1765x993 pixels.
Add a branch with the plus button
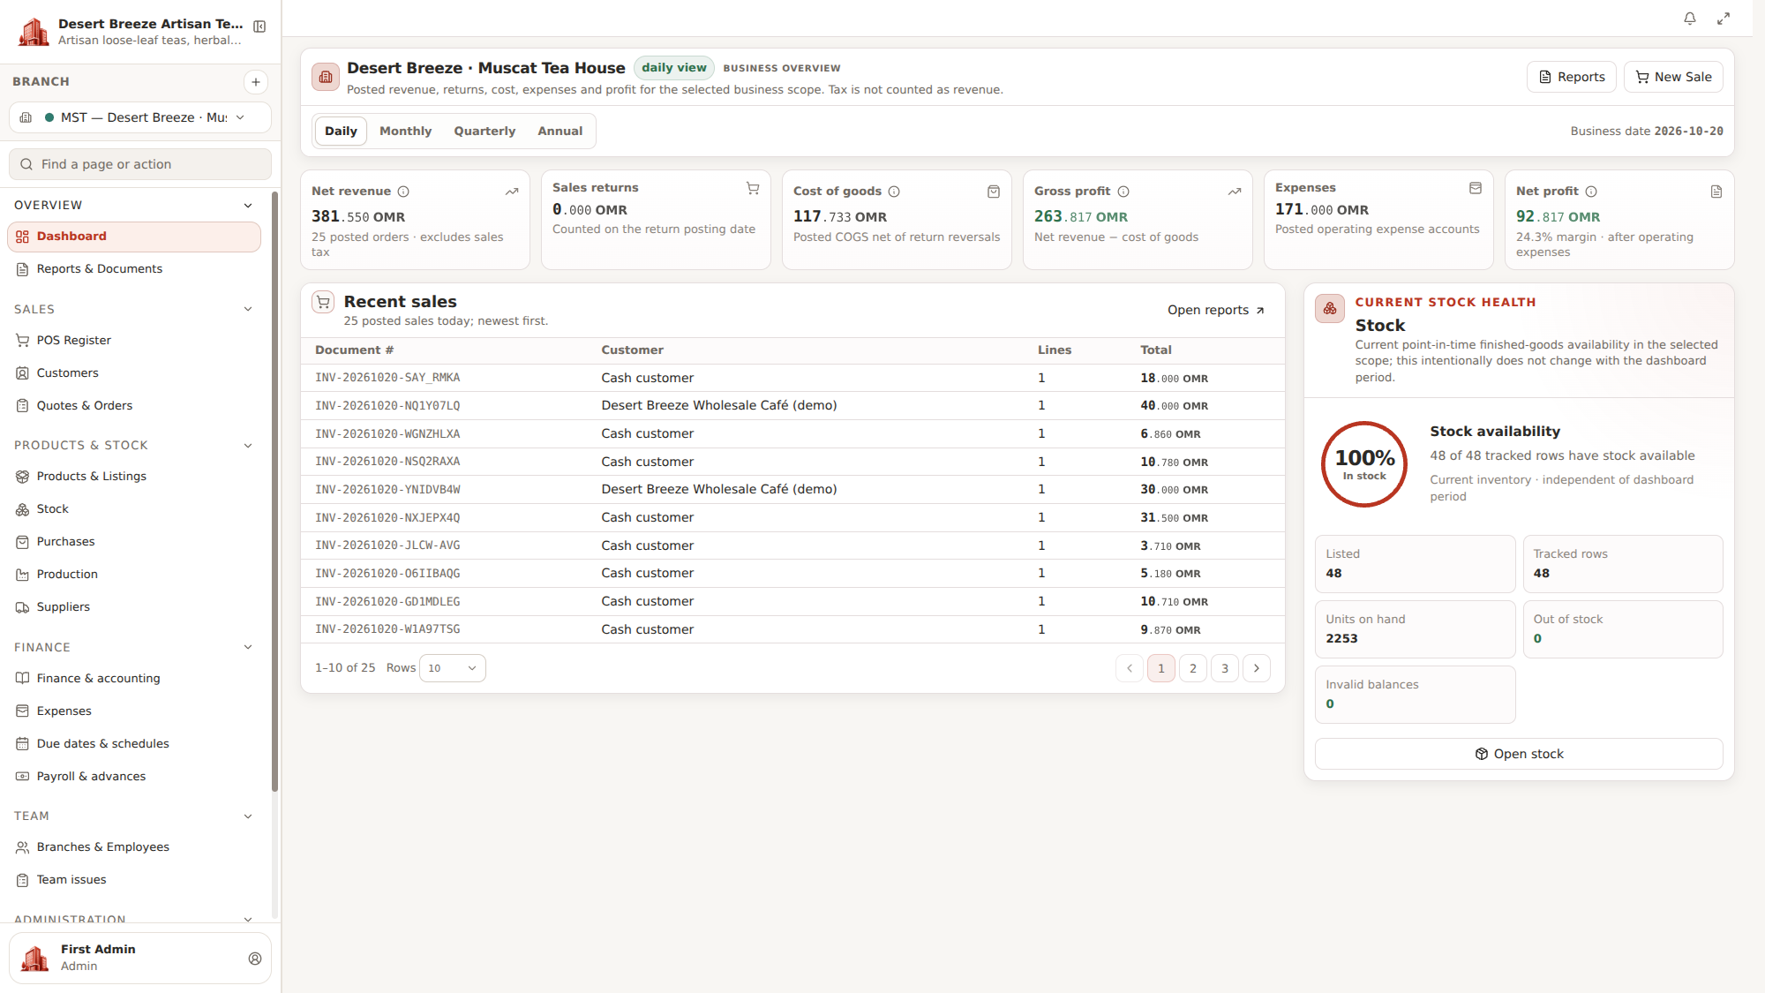[x=256, y=82]
